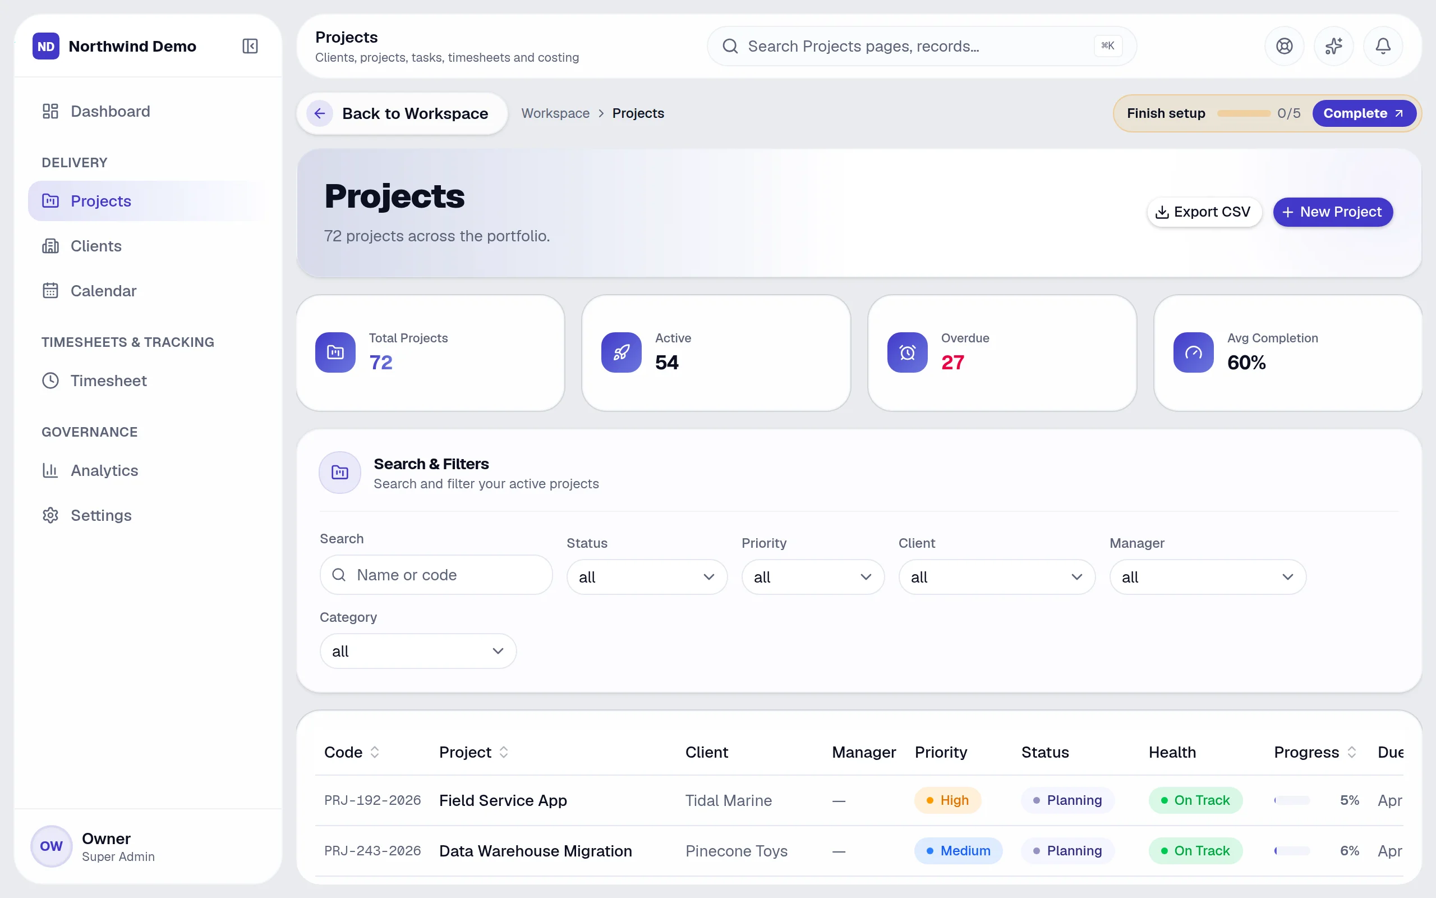Open the Status filter dropdown
Image resolution: width=1436 pixels, height=898 pixels.
point(647,577)
